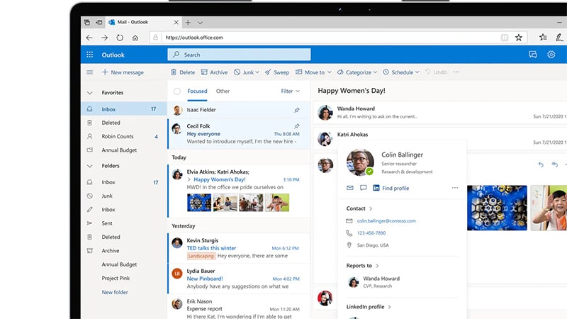
Task: Click in the Outlook Search box
Action: (239, 55)
